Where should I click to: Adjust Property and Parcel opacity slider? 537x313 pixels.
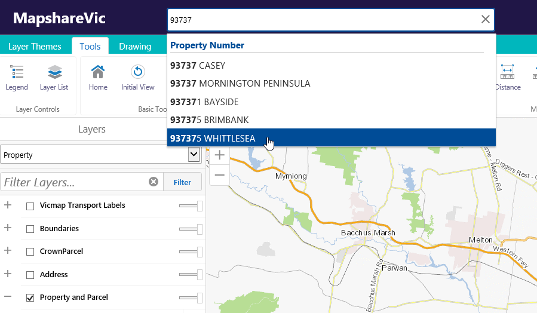[191, 297]
